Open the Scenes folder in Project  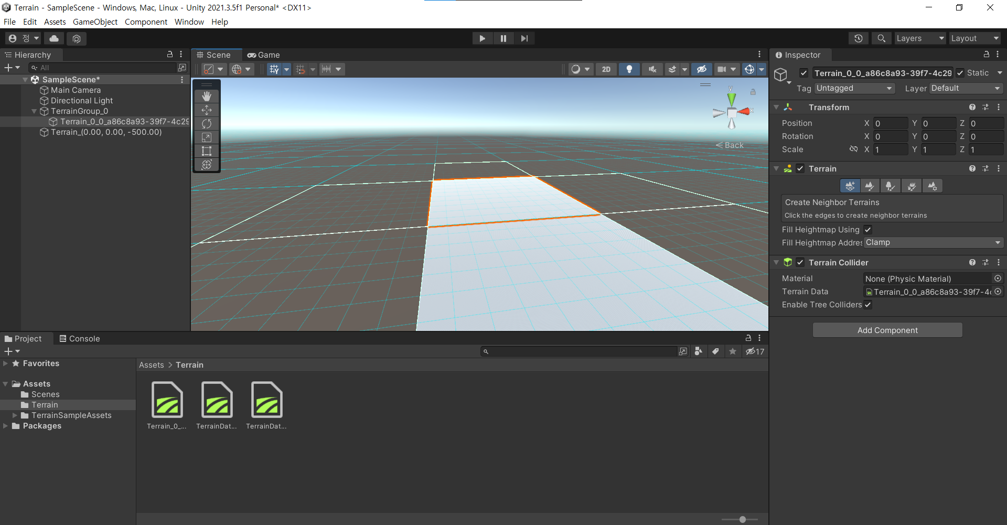coord(45,394)
